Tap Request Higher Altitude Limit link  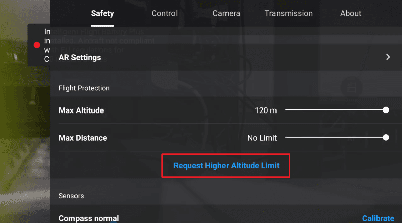[226, 165]
